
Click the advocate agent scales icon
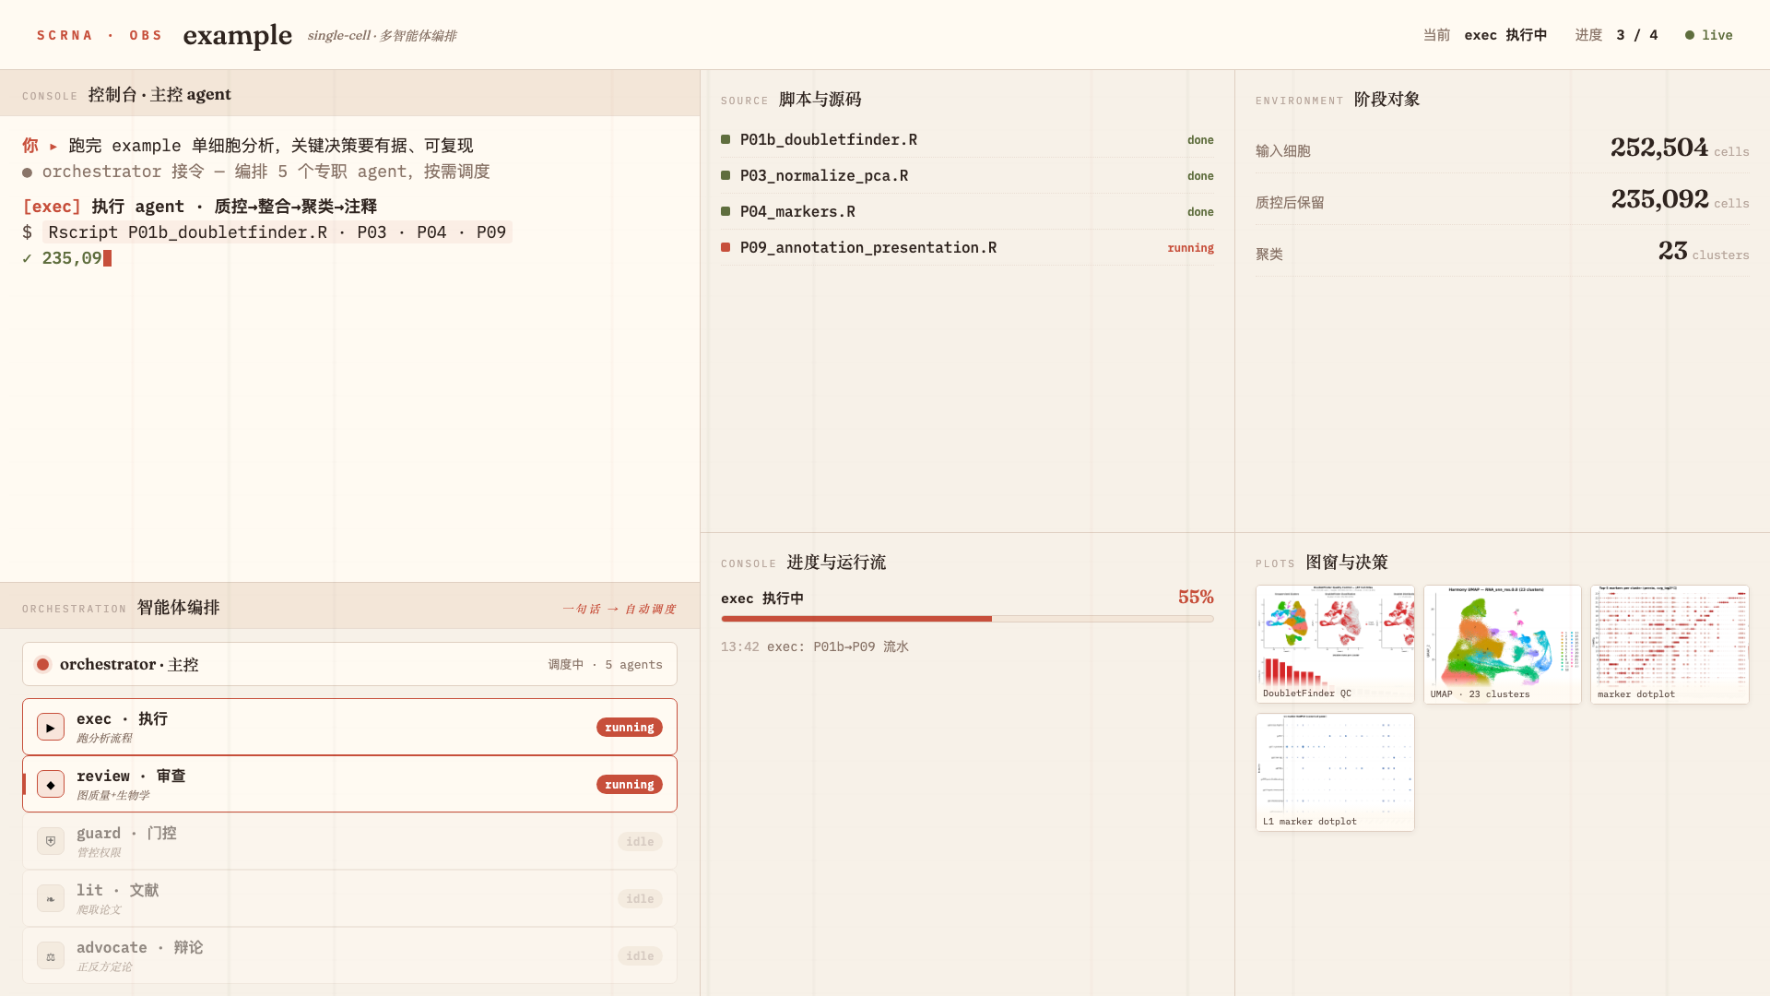tap(51, 956)
